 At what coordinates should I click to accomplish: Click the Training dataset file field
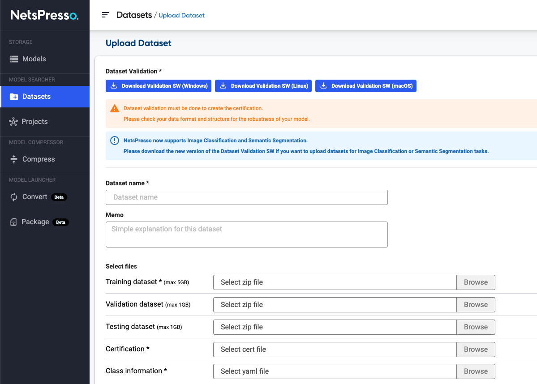pyautogui.click(x=335, y=282)
